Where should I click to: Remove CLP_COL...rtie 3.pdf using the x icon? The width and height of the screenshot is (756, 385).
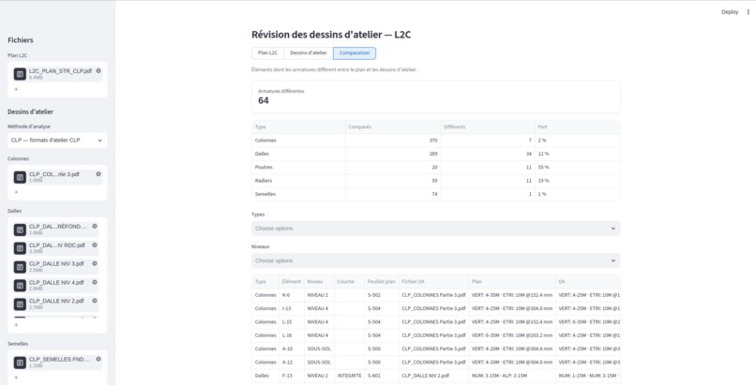pyautogui.click(x=98, y=173)
